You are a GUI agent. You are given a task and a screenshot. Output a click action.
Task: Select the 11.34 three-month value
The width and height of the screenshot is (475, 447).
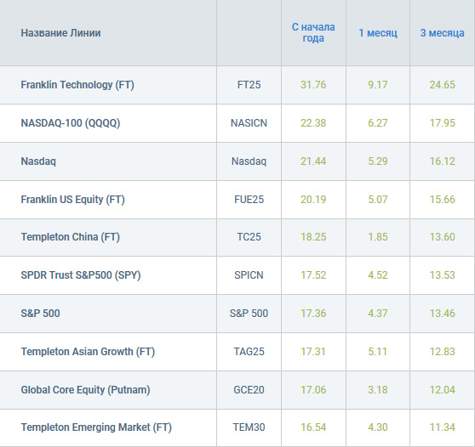point(443,427)
